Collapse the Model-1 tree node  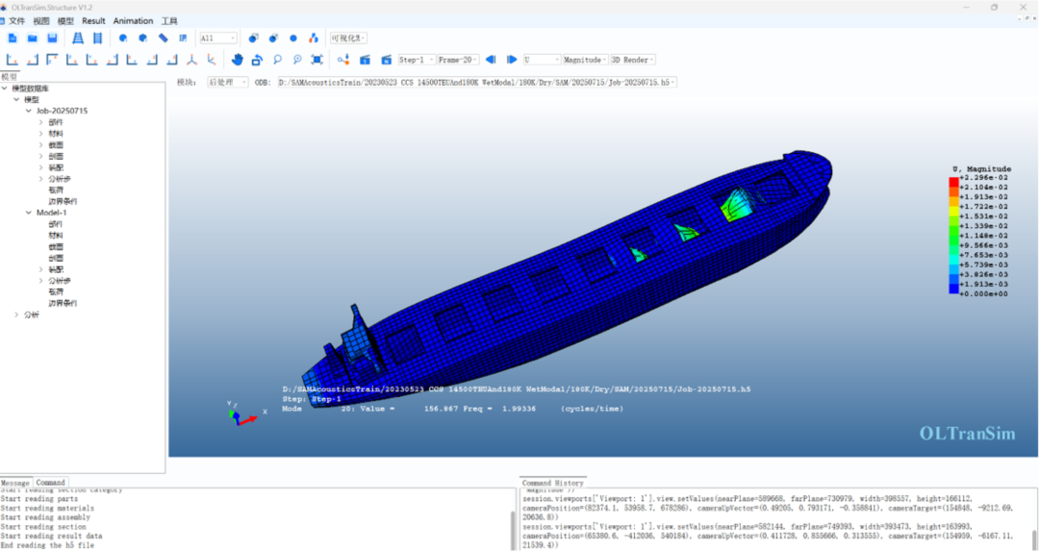pyautogui.click(x=29, y=213)
